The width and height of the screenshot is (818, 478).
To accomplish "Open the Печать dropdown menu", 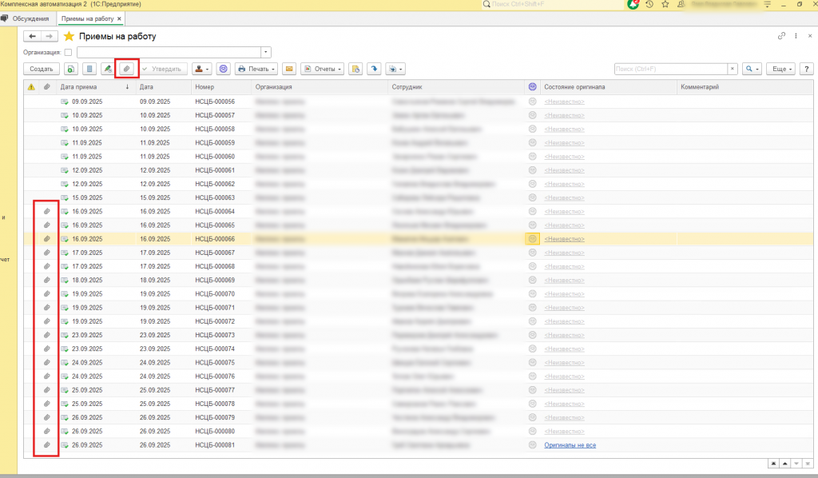I will 256,69.
